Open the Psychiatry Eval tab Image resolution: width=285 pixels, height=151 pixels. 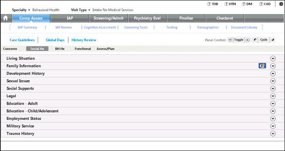point(147,18)
